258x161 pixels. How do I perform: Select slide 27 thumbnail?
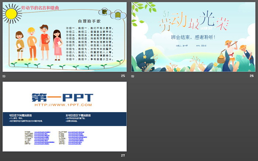64,116
